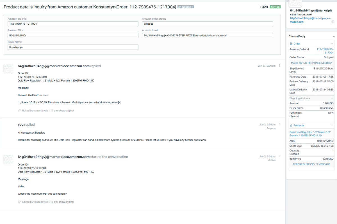The image size is (337, 224).
Task: Open the customer email link in sidebar
Action: tap(310, 20)
